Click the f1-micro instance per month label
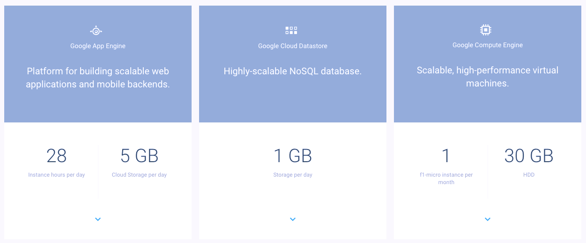Screen dimensions: 586x243 (446, 179)
